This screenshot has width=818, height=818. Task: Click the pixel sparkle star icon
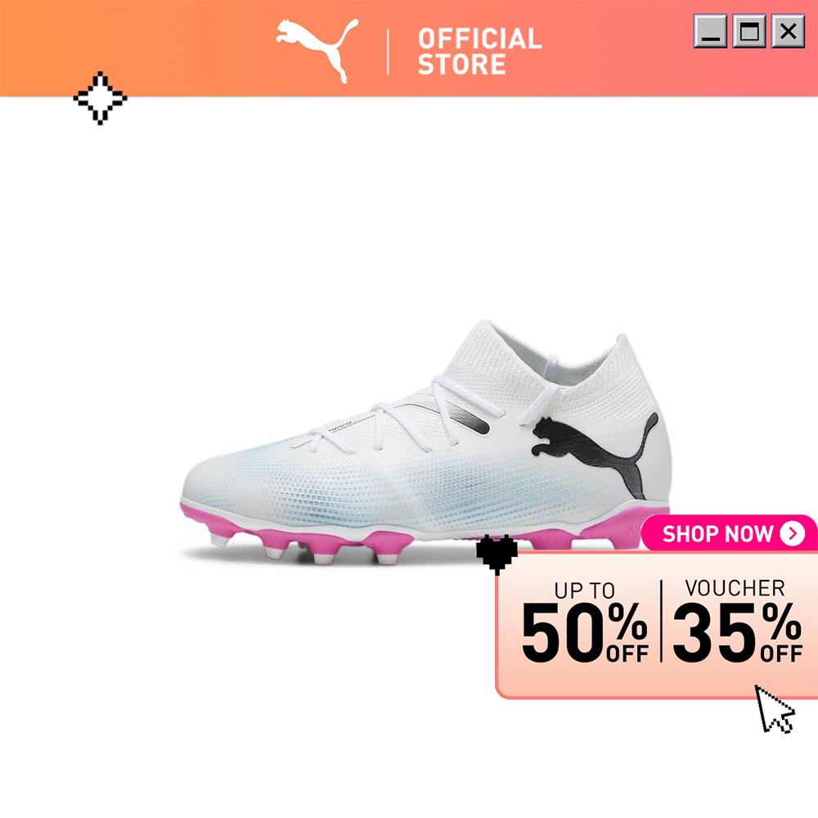pos(100,98)
